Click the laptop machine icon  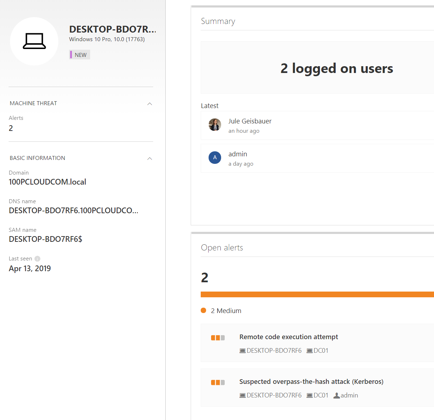34,41
